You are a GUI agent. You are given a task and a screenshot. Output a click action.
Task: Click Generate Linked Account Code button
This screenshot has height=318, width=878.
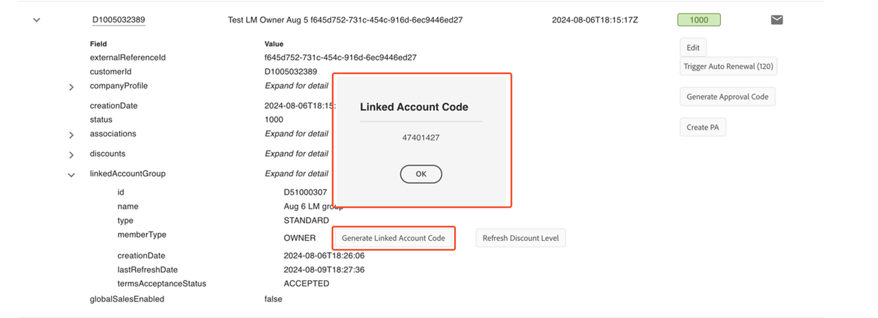coord(394,238)
